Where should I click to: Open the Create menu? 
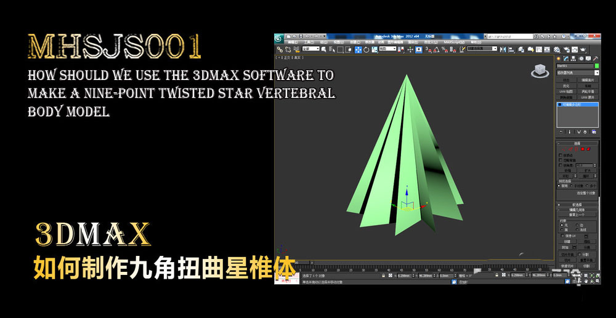[355, 42]
